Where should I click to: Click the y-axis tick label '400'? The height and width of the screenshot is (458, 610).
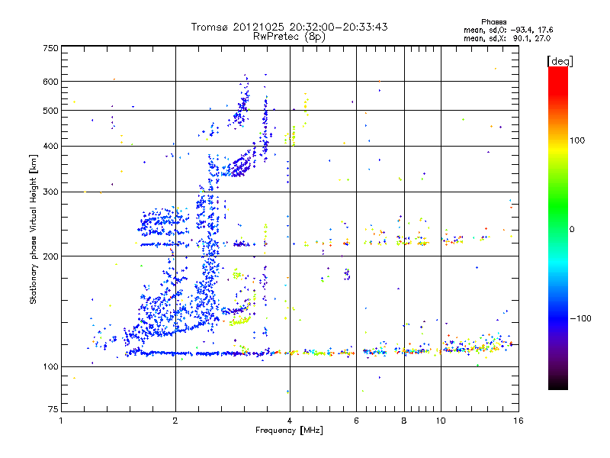50,147
